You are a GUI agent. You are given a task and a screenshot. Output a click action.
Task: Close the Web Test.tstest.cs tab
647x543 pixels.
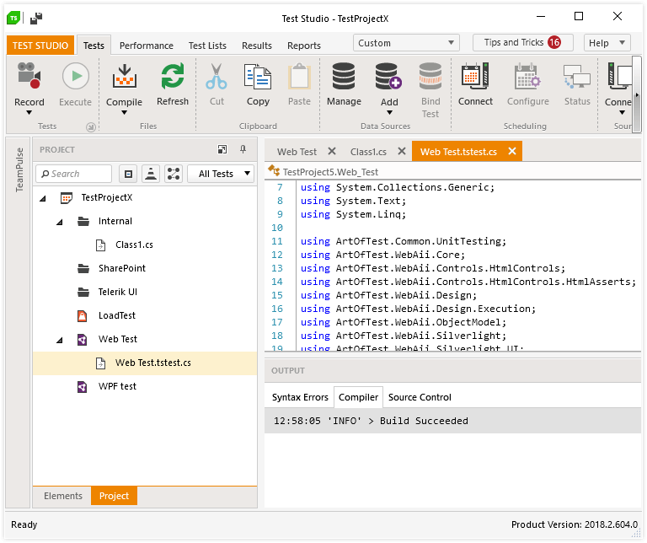(x=512, y=151)
